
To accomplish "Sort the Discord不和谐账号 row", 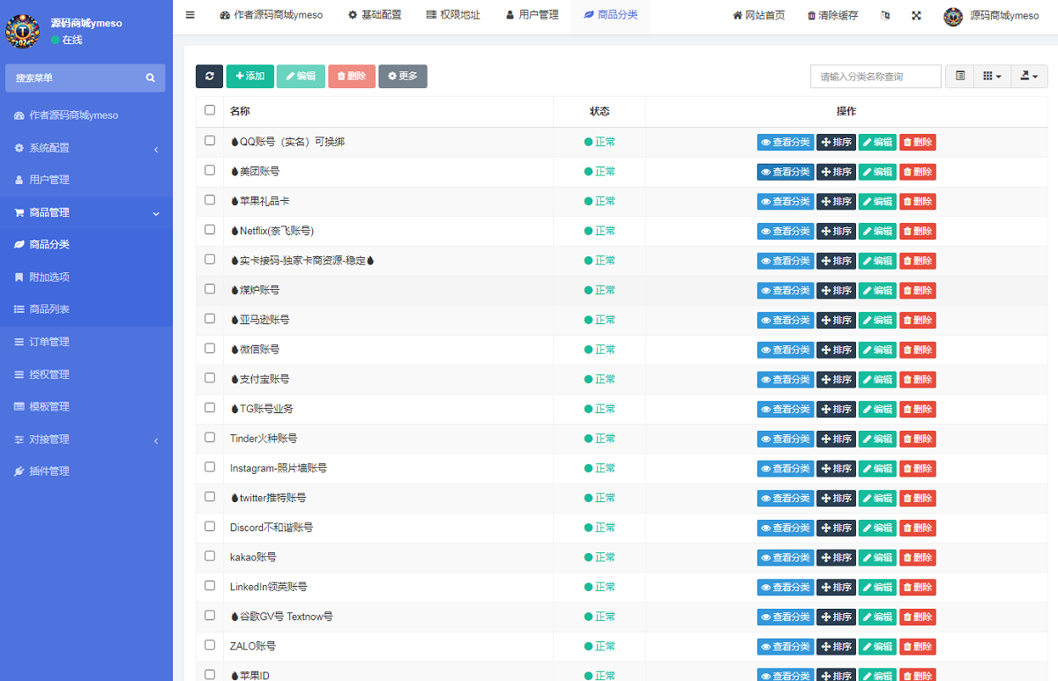I will 836,528.
